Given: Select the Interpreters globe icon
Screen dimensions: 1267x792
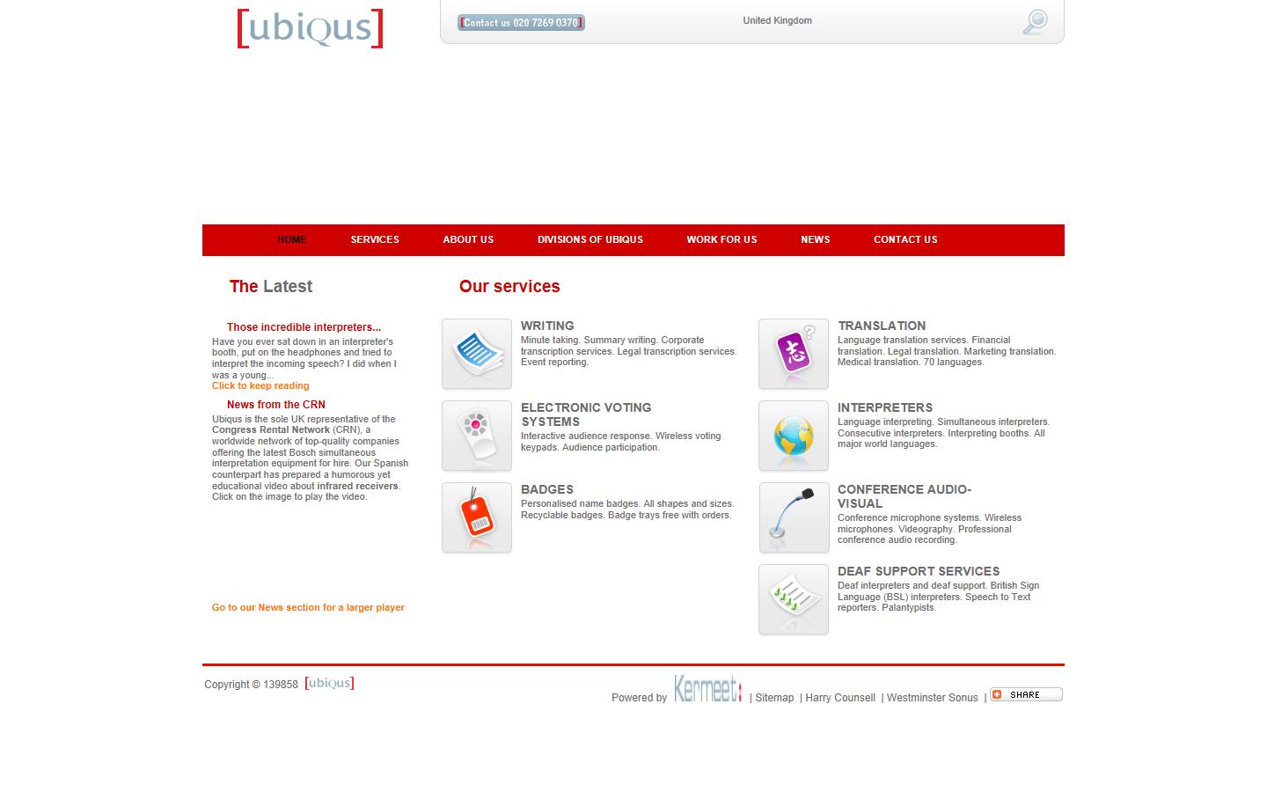Looking at the screenshot, I should 793,435.
